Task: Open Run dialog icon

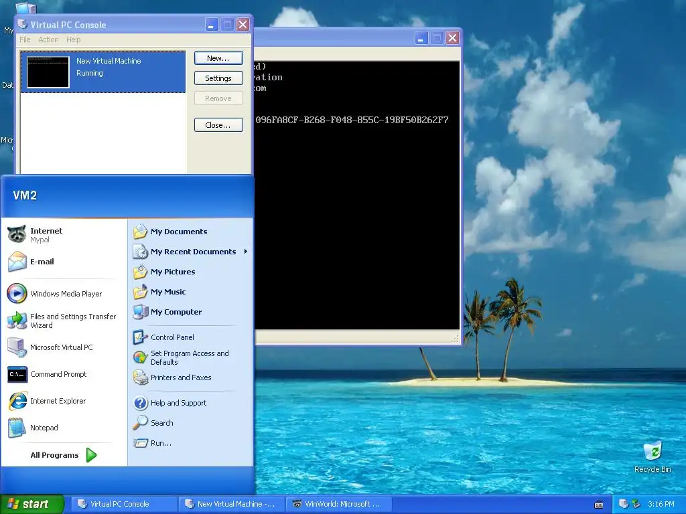Action: pos(141,443)
